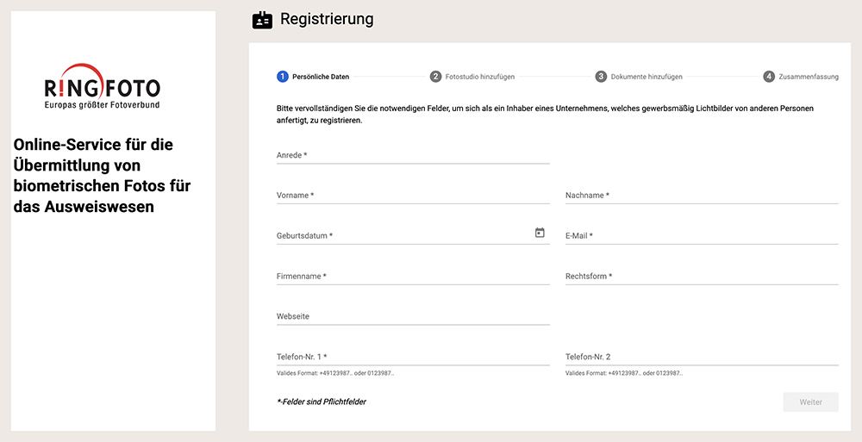This screenshot has height=442, width=862.
Task: Select step 1 circle Persönliche Daten
Action: pyautogui.click(x=283, y=77)
